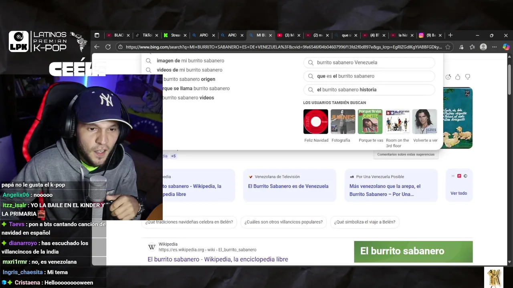Close the (9) Ba Instagram tab
Image resolution: width=513 pixels, height=288 pixels.
pos(440,35)
